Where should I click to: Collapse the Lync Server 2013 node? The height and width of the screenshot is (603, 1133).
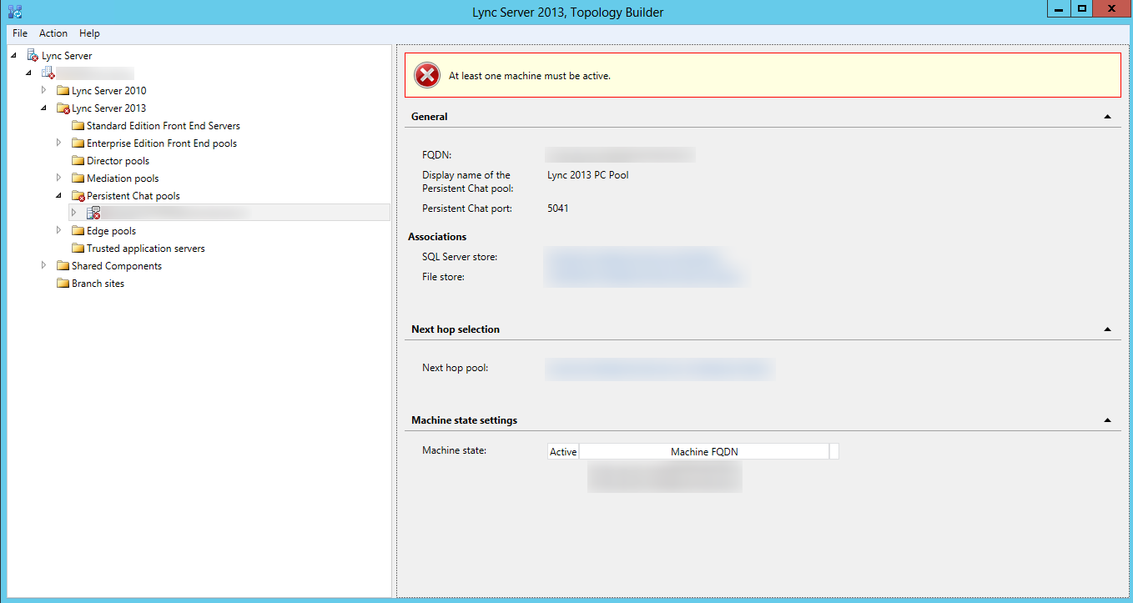pos(43,108)
